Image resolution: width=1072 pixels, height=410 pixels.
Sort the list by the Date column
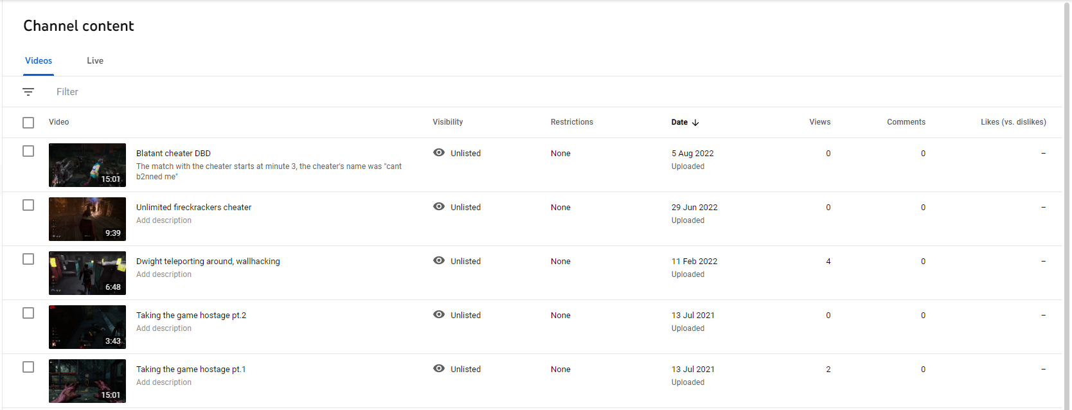tap(679, 122)
